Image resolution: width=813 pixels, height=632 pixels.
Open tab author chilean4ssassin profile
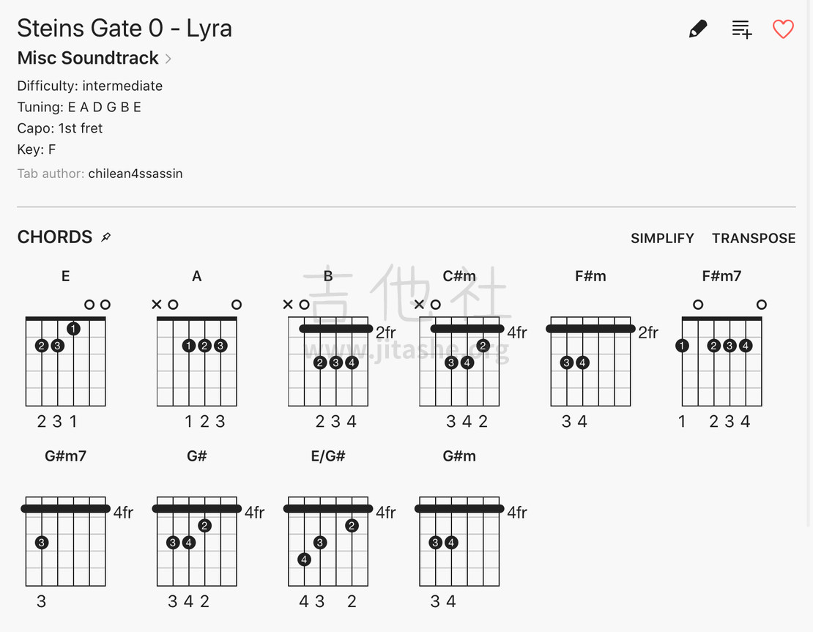(135, 173)
